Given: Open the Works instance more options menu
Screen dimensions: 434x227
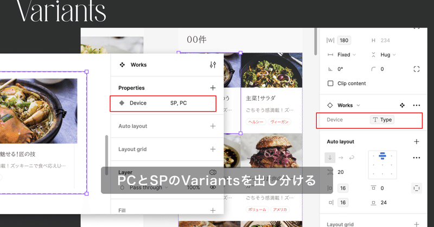Looking at the screenshot, I should pos(416,105).
